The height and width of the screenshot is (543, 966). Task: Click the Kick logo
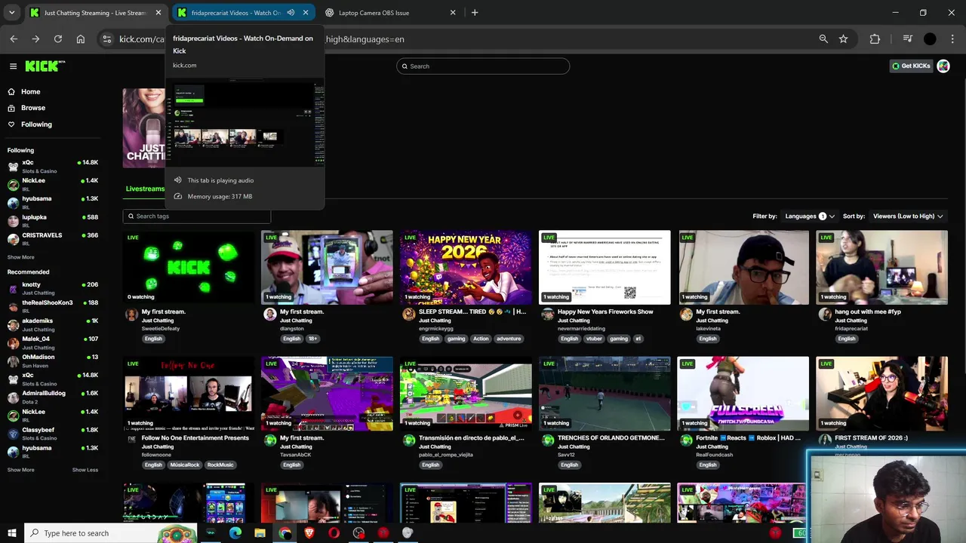coord(45,66)
